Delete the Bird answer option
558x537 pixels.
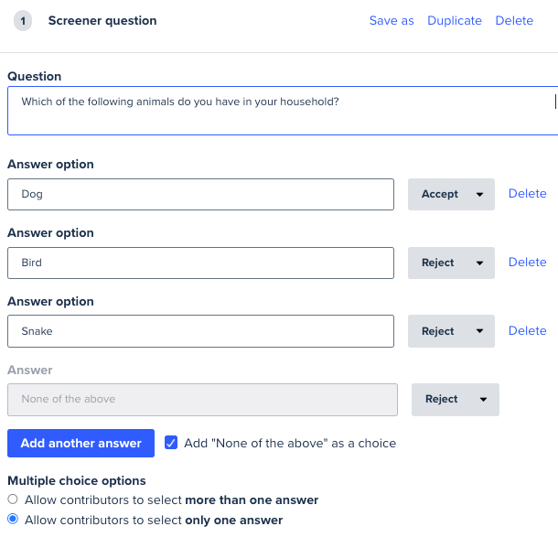(528, 263)
